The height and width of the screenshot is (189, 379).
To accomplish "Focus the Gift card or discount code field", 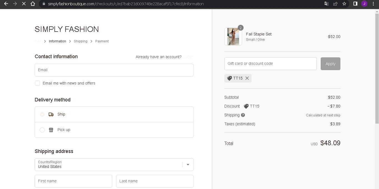I will [270, 64].
